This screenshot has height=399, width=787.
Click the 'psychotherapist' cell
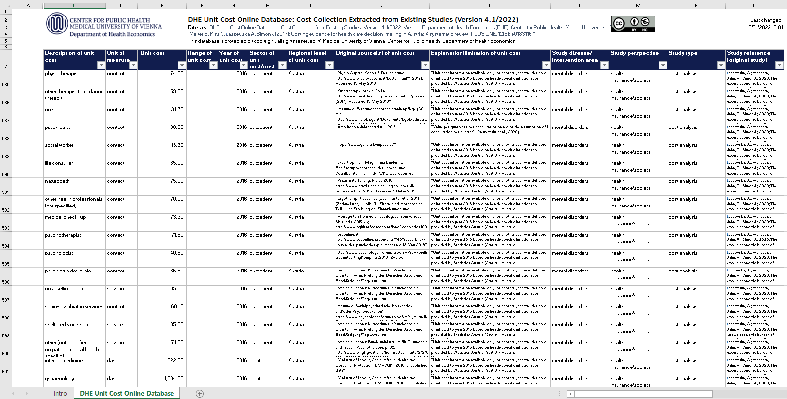(74, 240)
